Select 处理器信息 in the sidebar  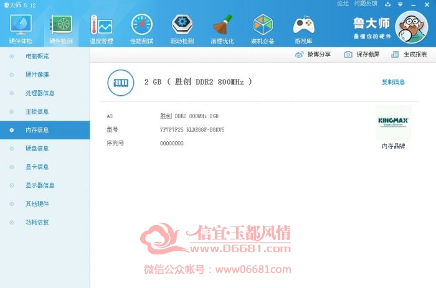(x=45, y=93)
